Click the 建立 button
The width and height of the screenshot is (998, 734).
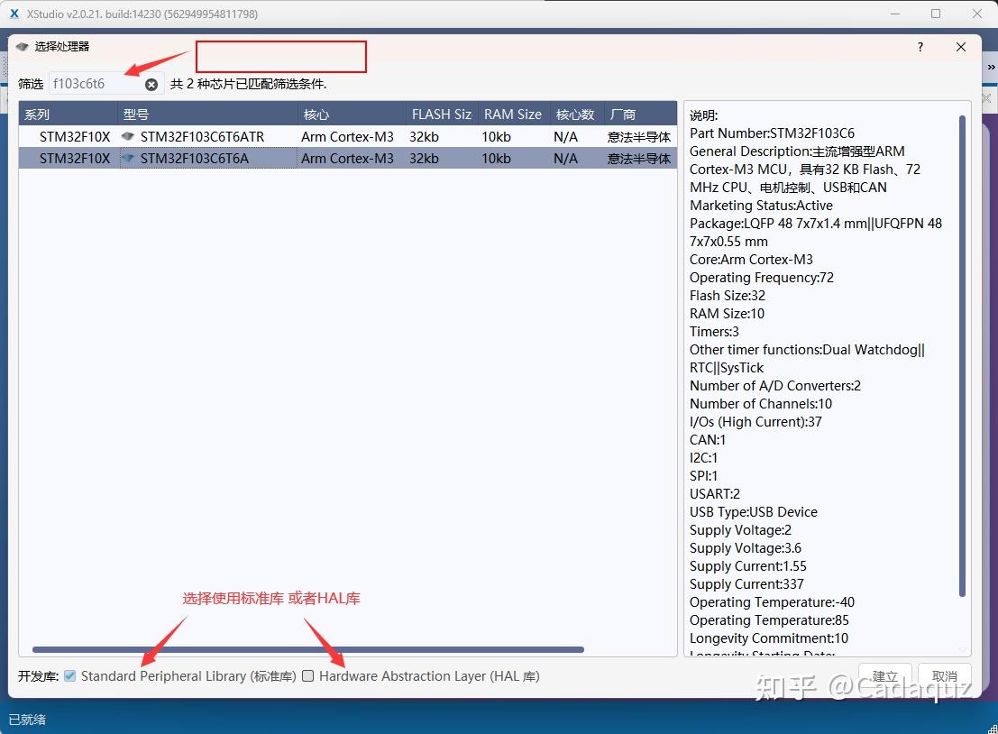click(884, 676)
